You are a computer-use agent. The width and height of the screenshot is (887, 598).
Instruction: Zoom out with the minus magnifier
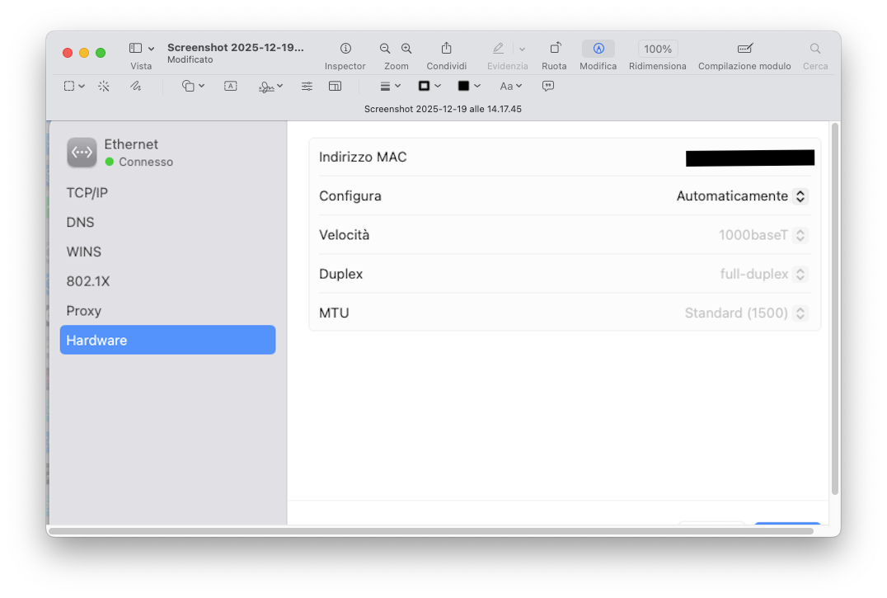coord(385,49)
